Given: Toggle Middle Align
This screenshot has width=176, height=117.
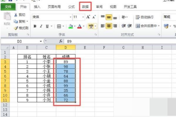Looking at the screenshot, I should point(109,17).
